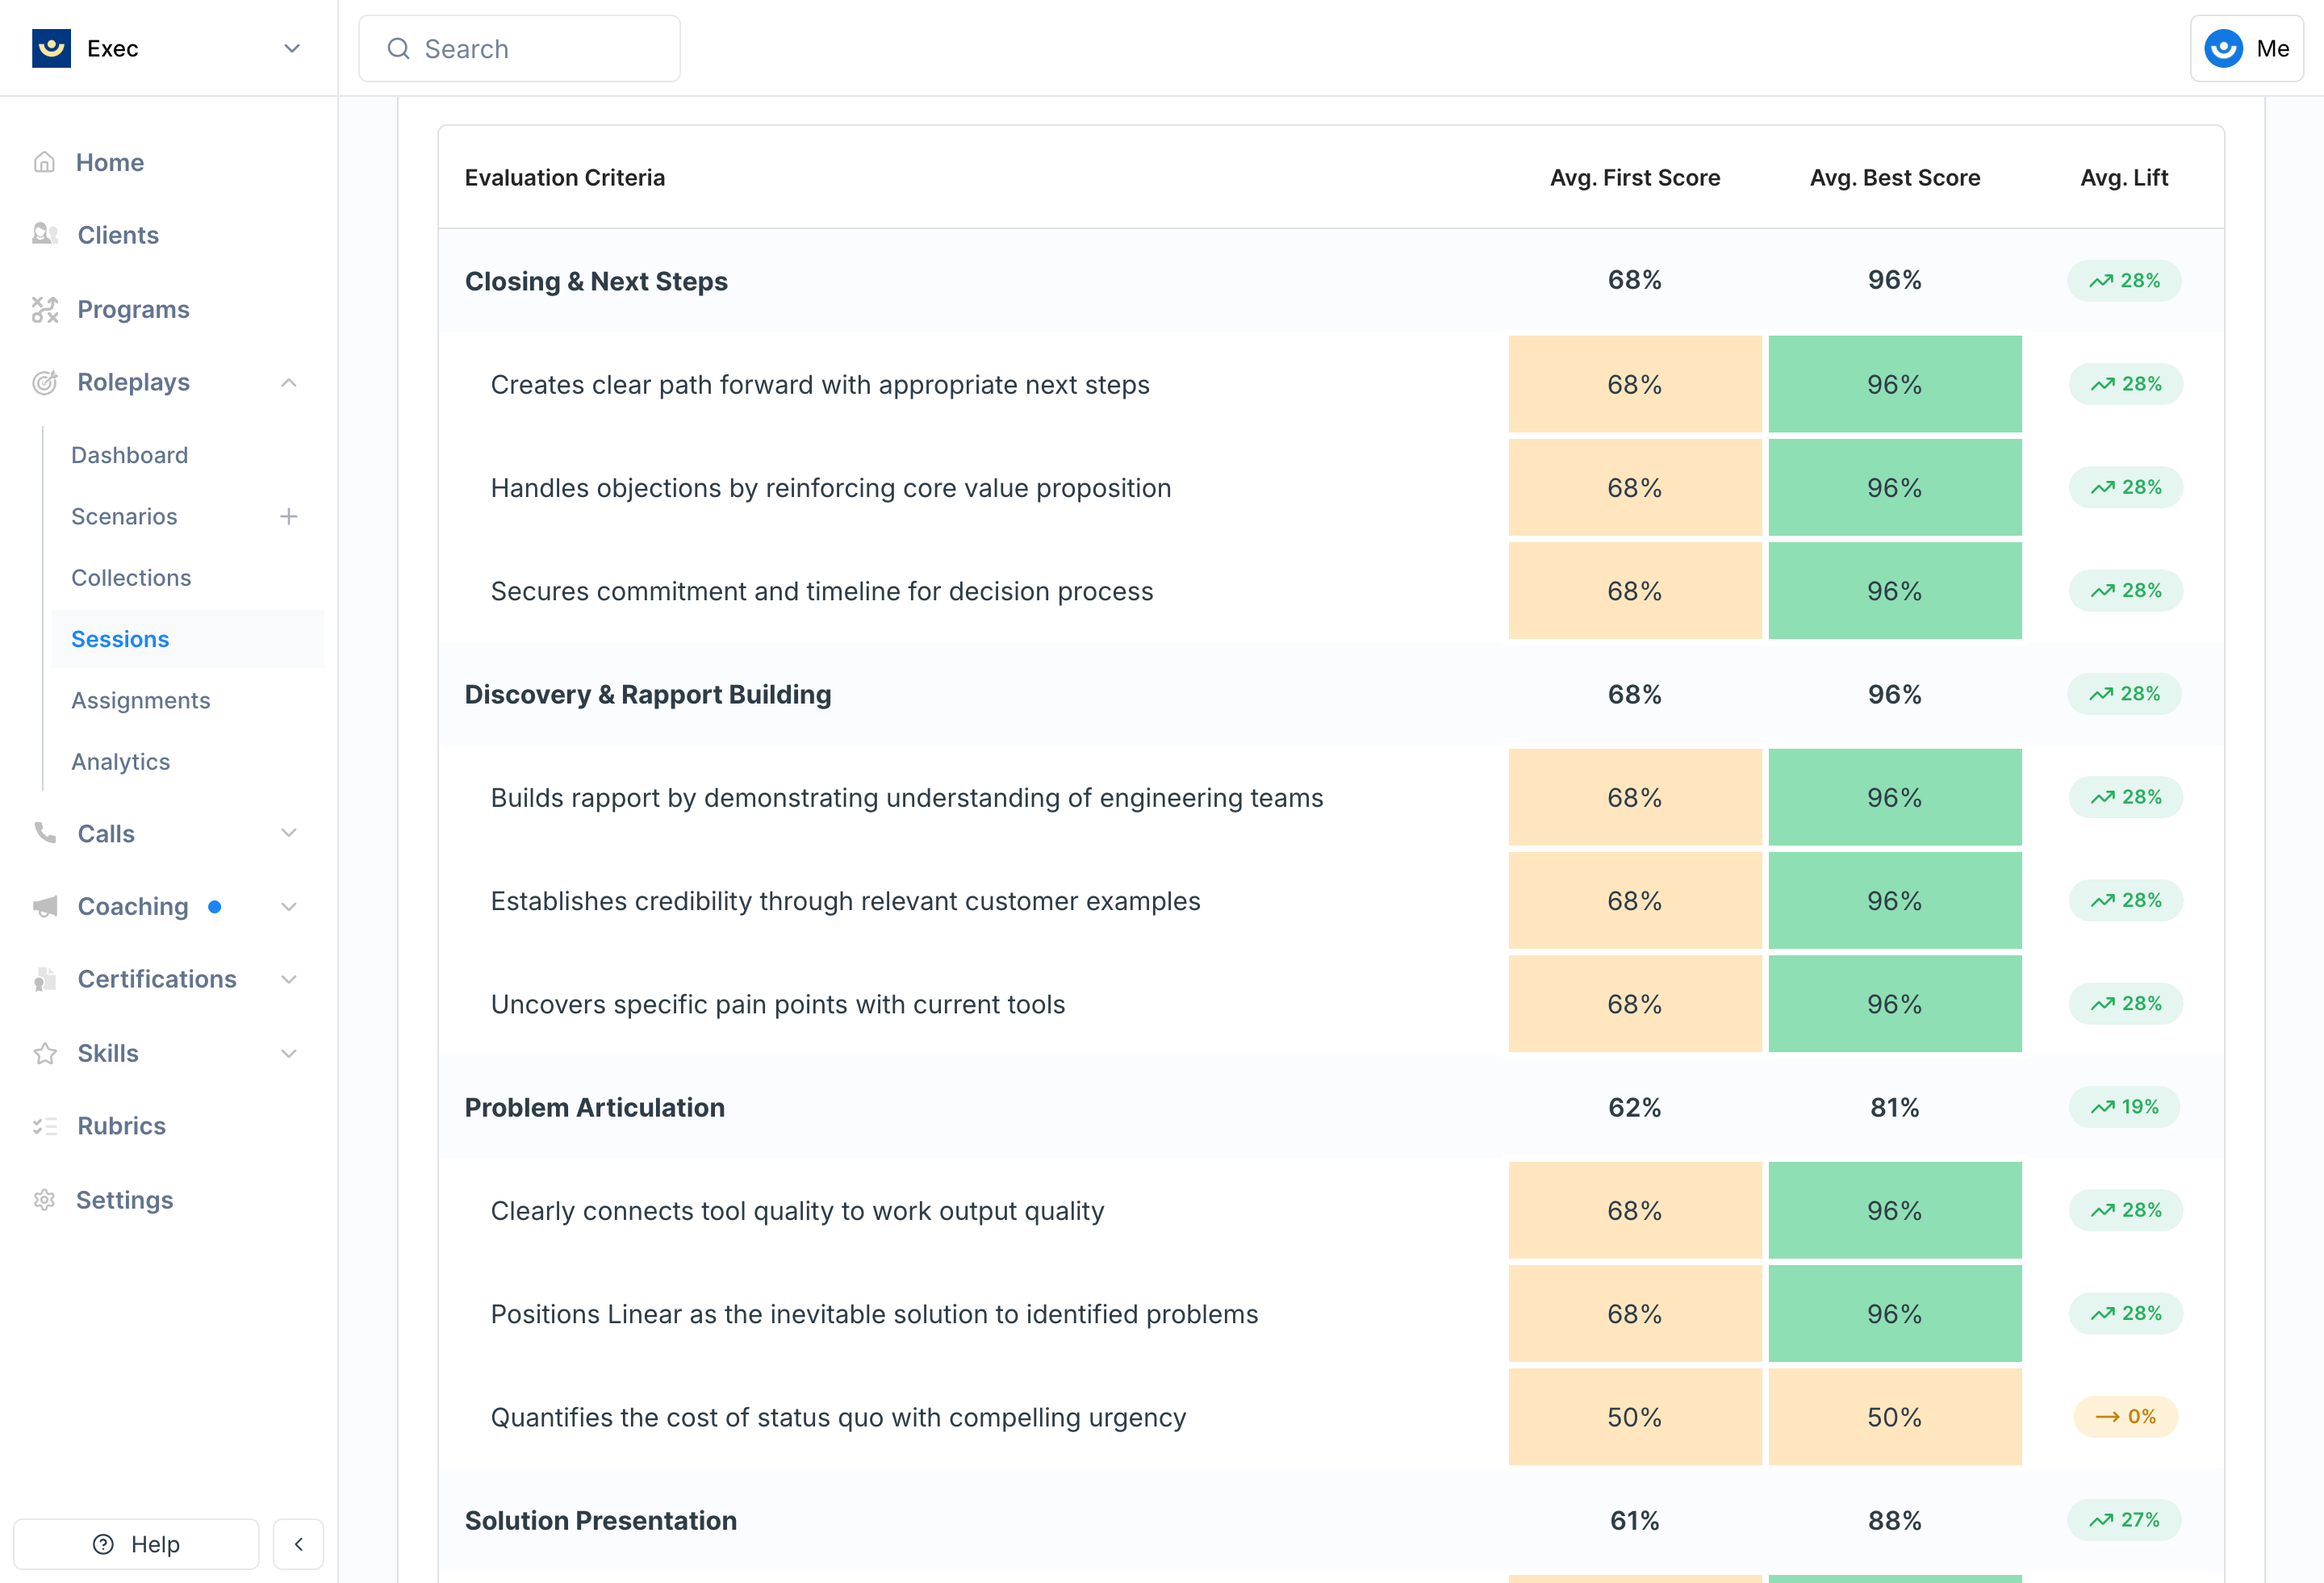Go to the Home page
Viewport: 2324px width, 1583px height.
coord(110,162)
